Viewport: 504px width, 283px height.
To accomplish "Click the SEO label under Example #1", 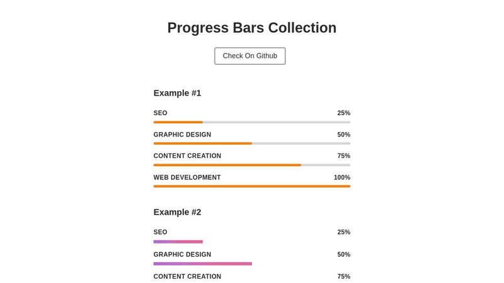I will [161, 113].
